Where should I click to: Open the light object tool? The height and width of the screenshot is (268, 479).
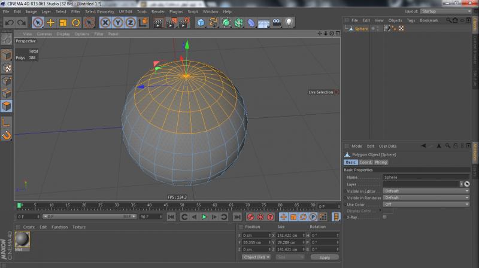point(289,23)
